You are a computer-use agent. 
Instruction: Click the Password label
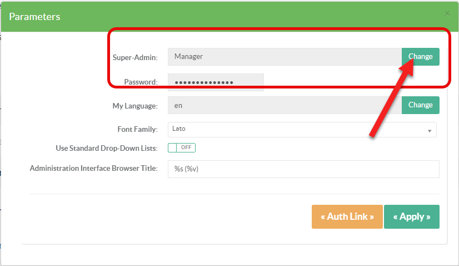tap(141, 82)
